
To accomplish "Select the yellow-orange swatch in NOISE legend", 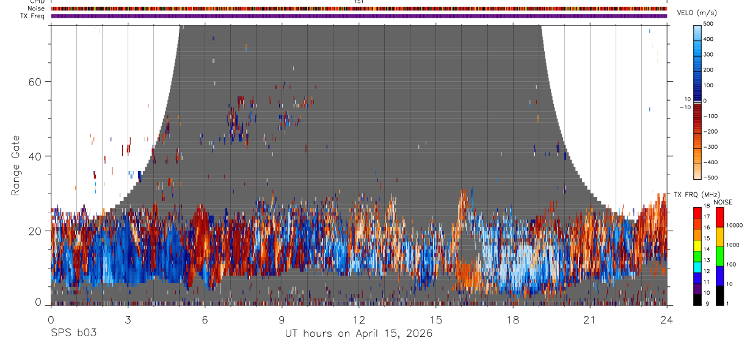I will point(719,237).
